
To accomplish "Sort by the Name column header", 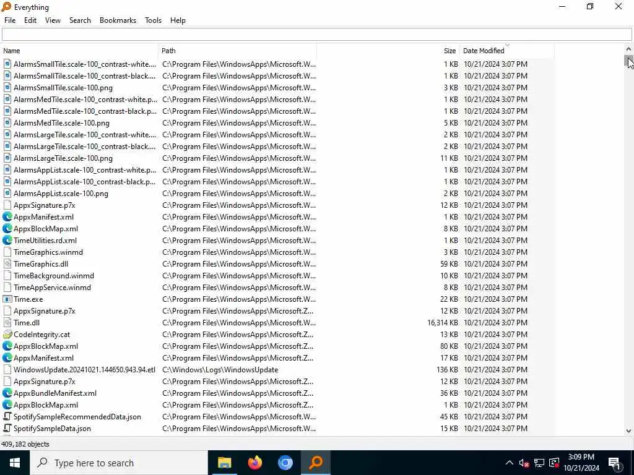I will pyautogui.click(x=79, y=51).
